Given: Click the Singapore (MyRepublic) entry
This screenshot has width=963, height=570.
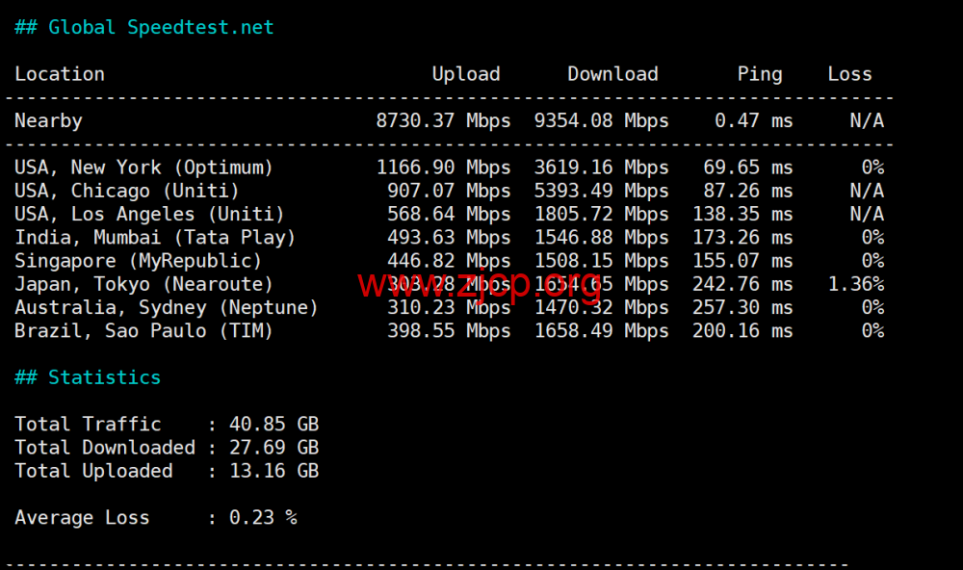Looking at the screenshot, I should click(x=139, y=261).
